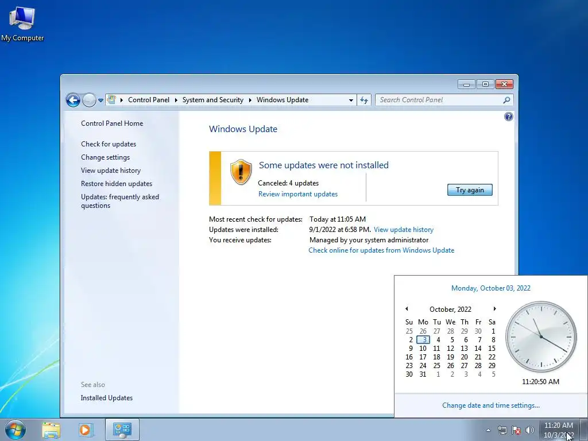The height and width of the screenshot is (441, 588).
Task: Click 'Canceled: 4 updates' text
Action: point(288,183)
